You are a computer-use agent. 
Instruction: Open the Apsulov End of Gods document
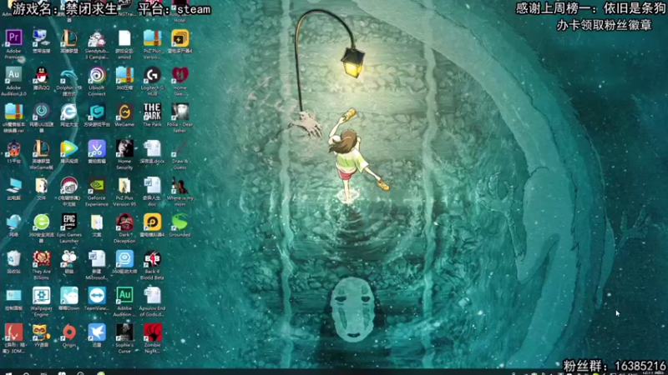(x=152, y=296)
